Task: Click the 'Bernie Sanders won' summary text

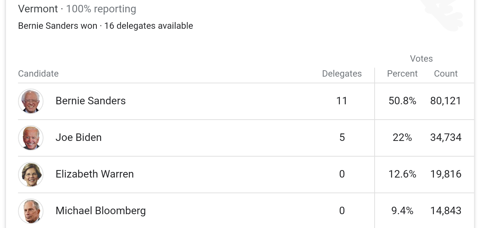Action: pyautogui.click(x=57, y=26)
